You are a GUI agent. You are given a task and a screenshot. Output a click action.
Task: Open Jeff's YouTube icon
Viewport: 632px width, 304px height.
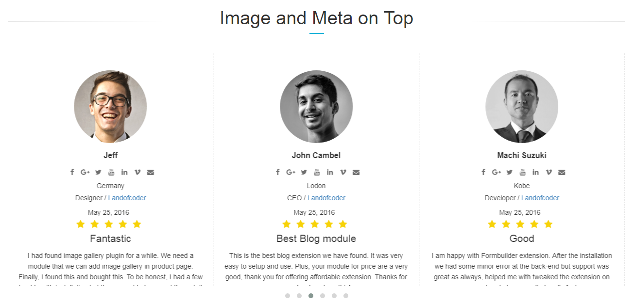pos(111,172)
